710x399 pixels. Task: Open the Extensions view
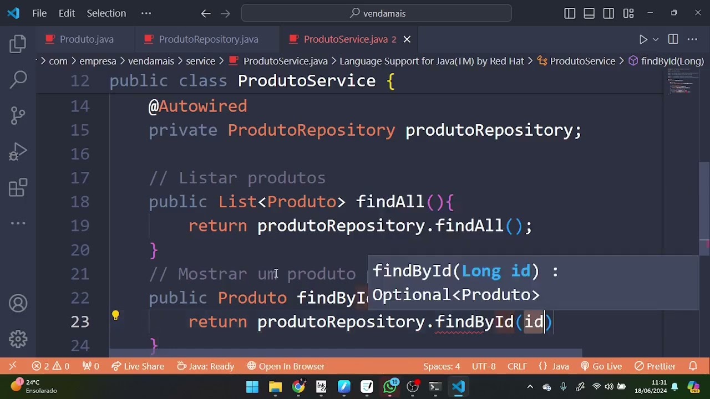click(18, 187)
